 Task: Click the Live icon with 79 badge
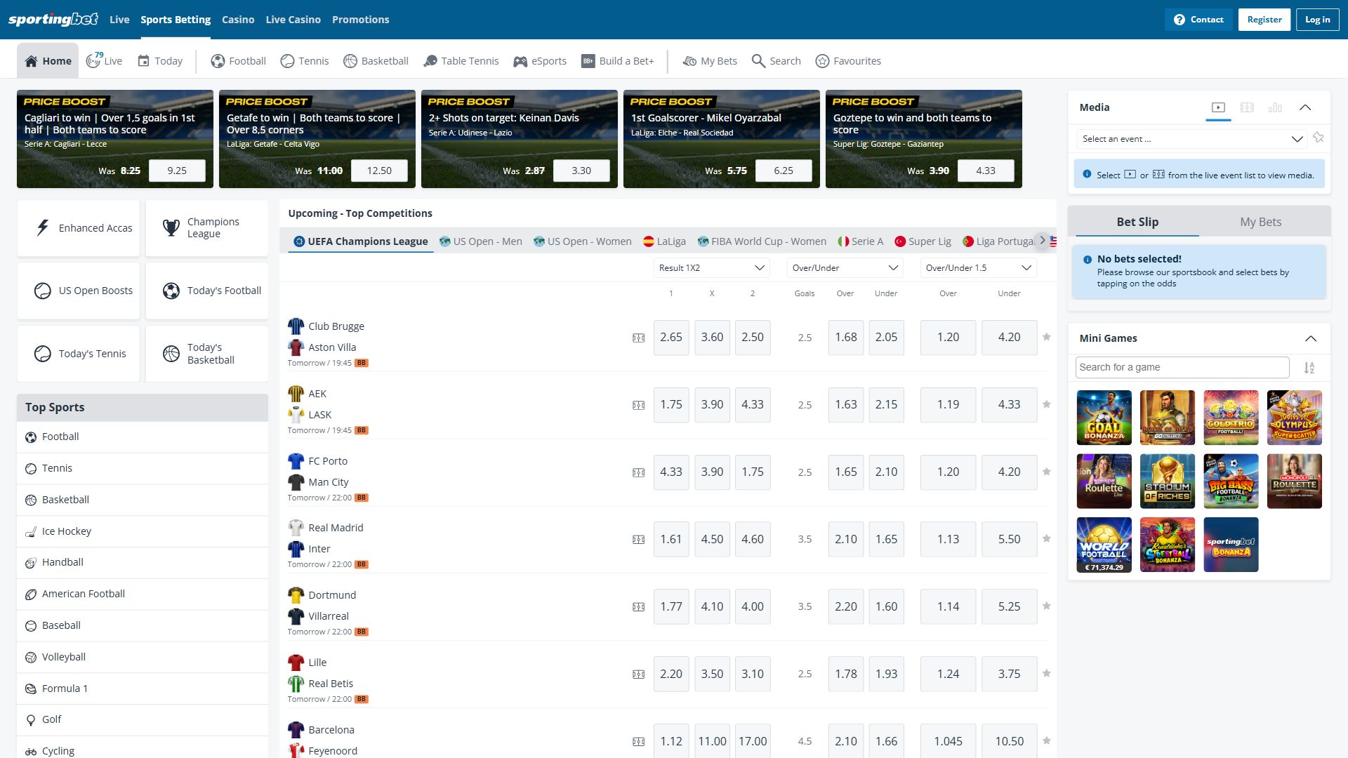pos(93,60)
